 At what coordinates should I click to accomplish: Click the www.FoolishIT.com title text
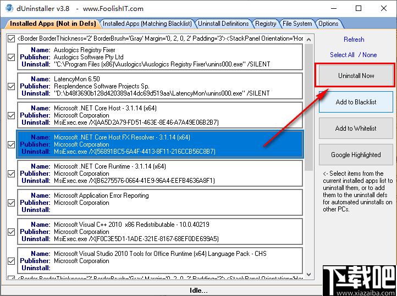point(113,9)
